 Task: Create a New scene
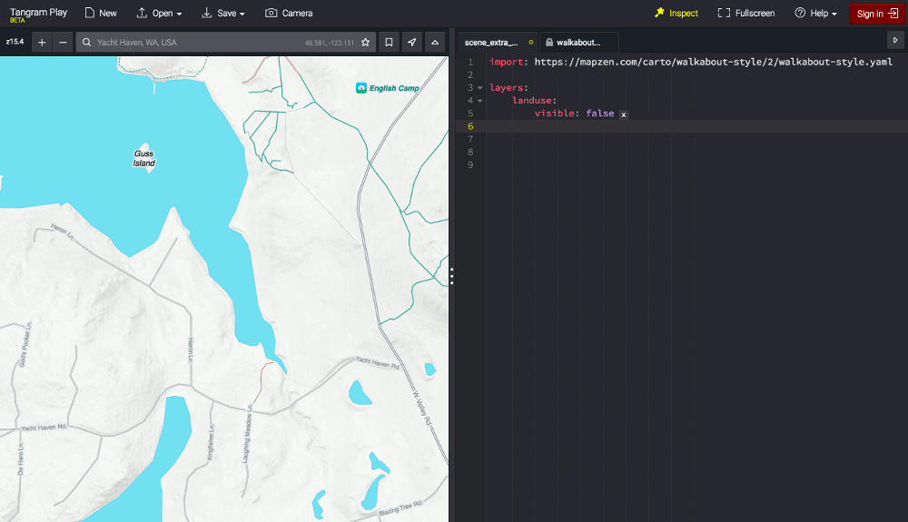(x=101, y=13)
